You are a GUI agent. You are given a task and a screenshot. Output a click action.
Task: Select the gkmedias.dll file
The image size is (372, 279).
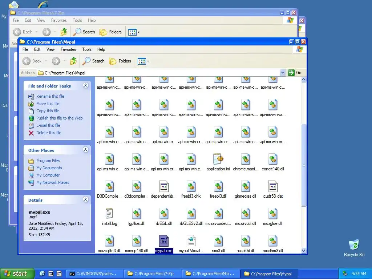pyautogui.click(x=245, y=190)
